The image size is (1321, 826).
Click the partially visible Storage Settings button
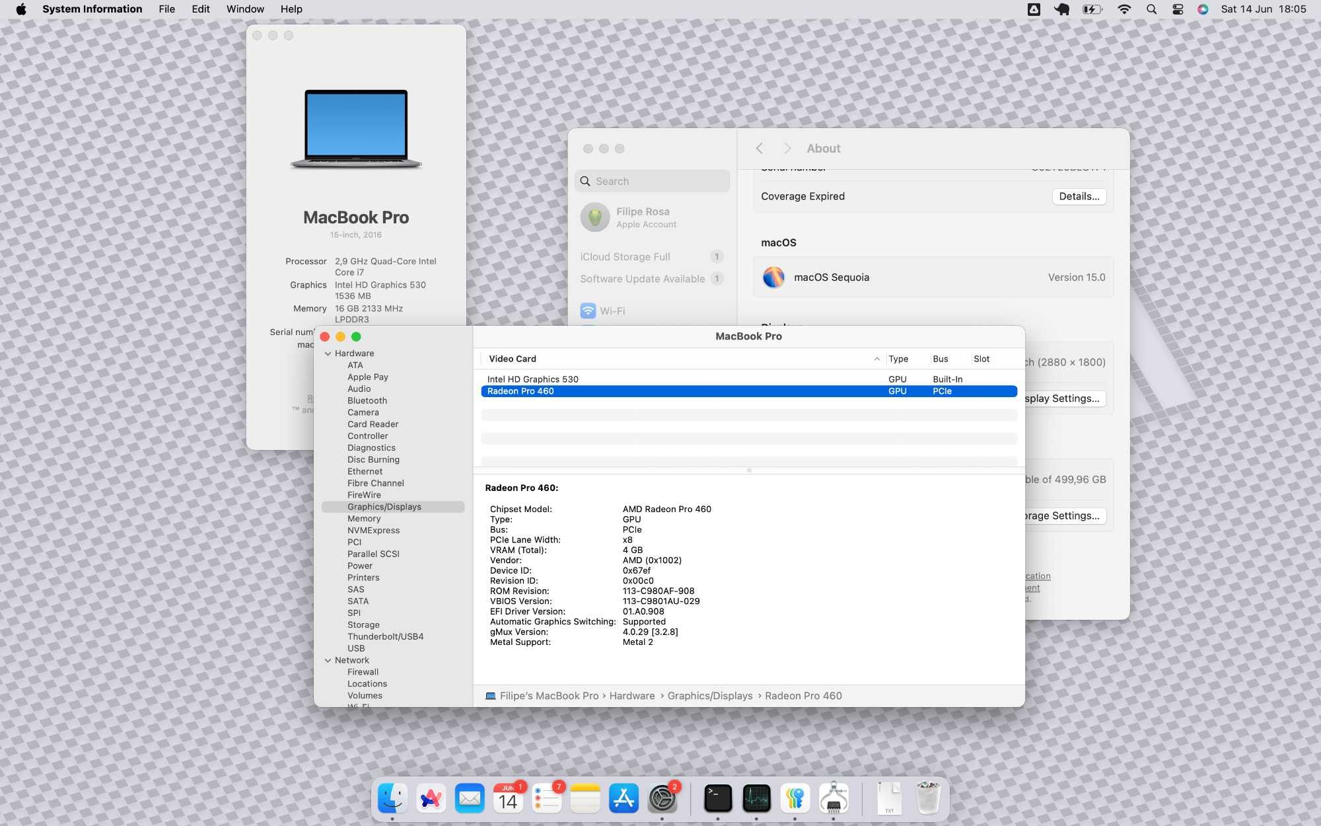[x=1065, y=515]
